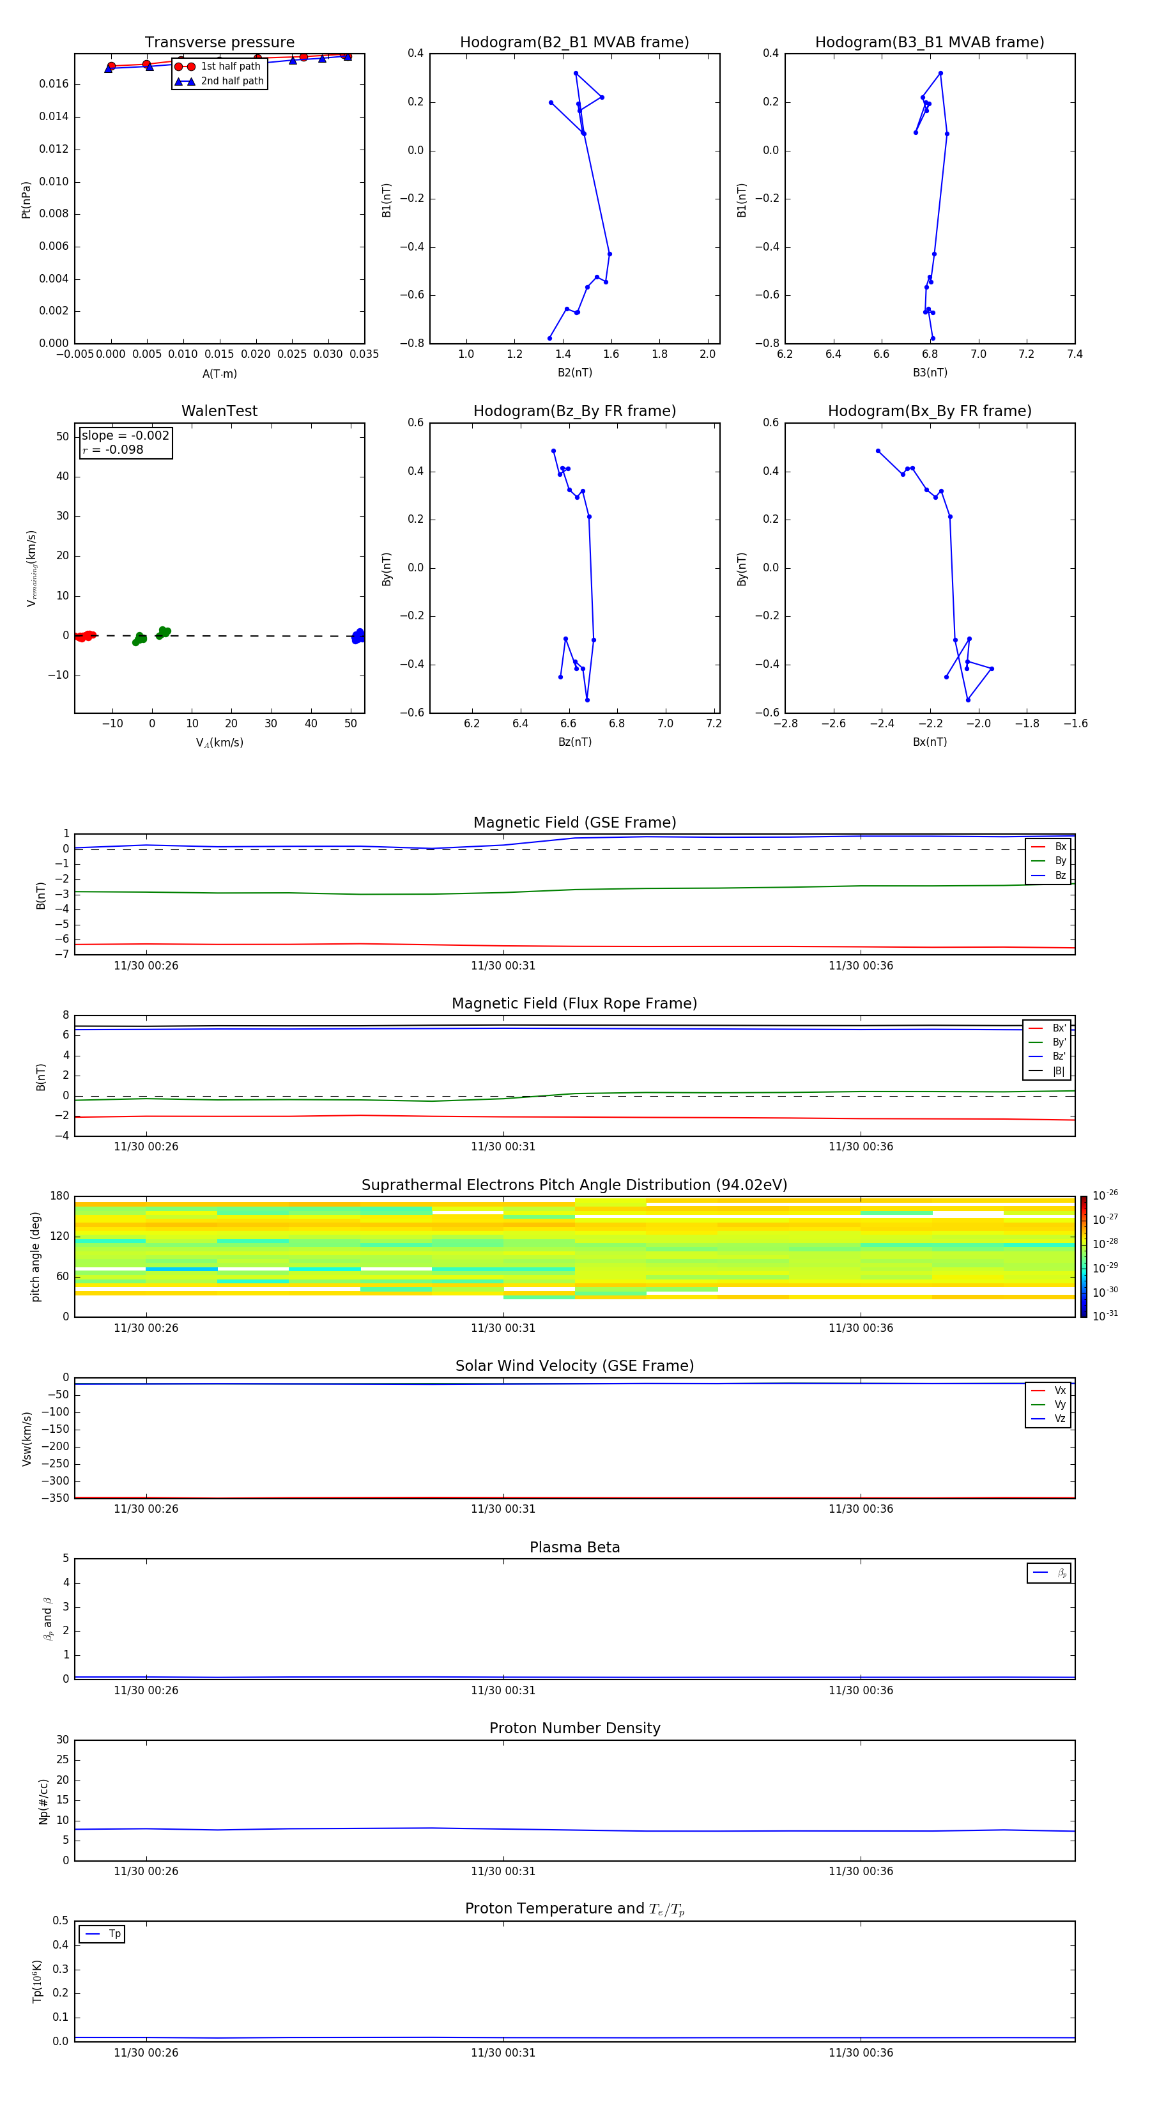Select the |B| entry in flux rope legend
The image size is (1150, 2109).
coord(1047,1071)
